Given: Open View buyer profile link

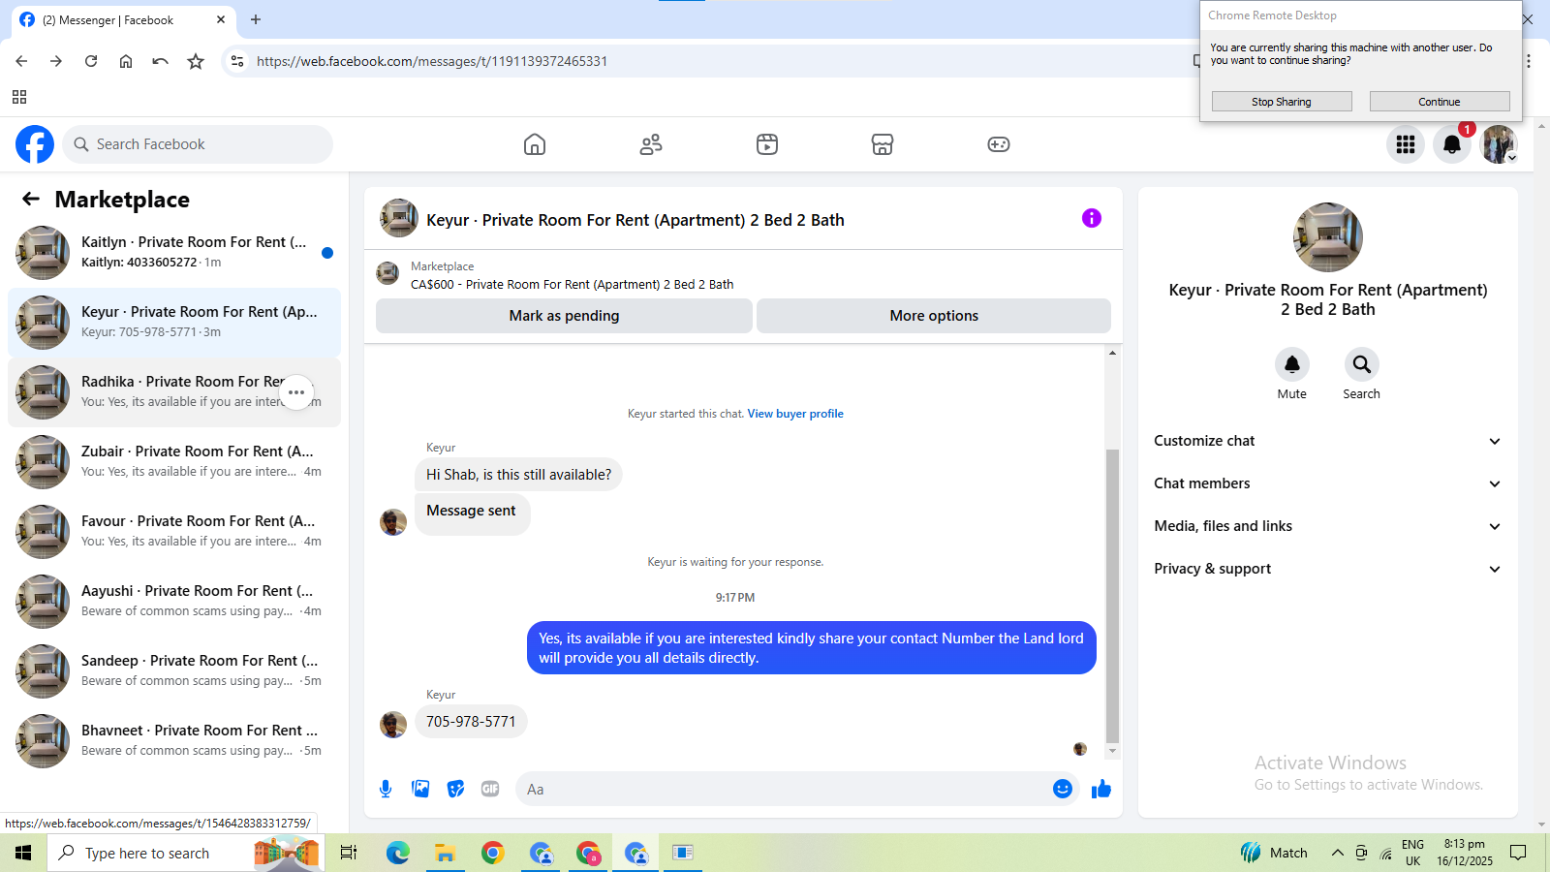Looking at the screenshot, I should point(795,414).
